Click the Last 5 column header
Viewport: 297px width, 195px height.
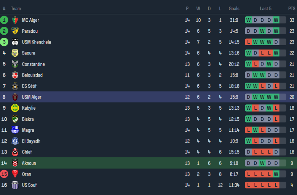pyautogui.click(x=265, y=9)
